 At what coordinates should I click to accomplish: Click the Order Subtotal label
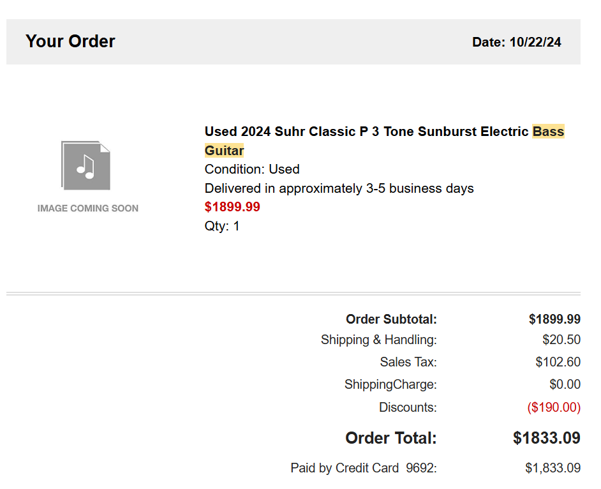tap(391, 319)
